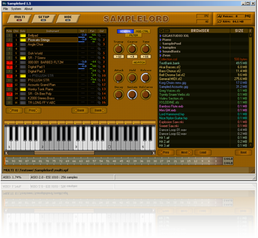Image resolution: width=258 pixels, height=238 pixels.
Task: Unmute the Digital Pad 1 part
Action: point(9,67)
